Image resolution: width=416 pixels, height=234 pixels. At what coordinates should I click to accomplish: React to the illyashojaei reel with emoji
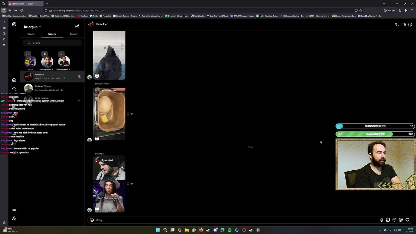coord(128,184)
